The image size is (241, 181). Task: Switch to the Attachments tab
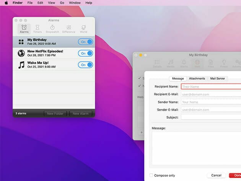point(197,78)
